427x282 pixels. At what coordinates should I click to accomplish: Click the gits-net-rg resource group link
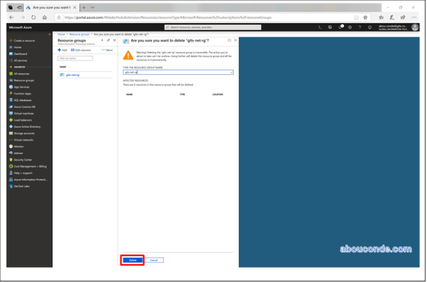tap(72, 75)
